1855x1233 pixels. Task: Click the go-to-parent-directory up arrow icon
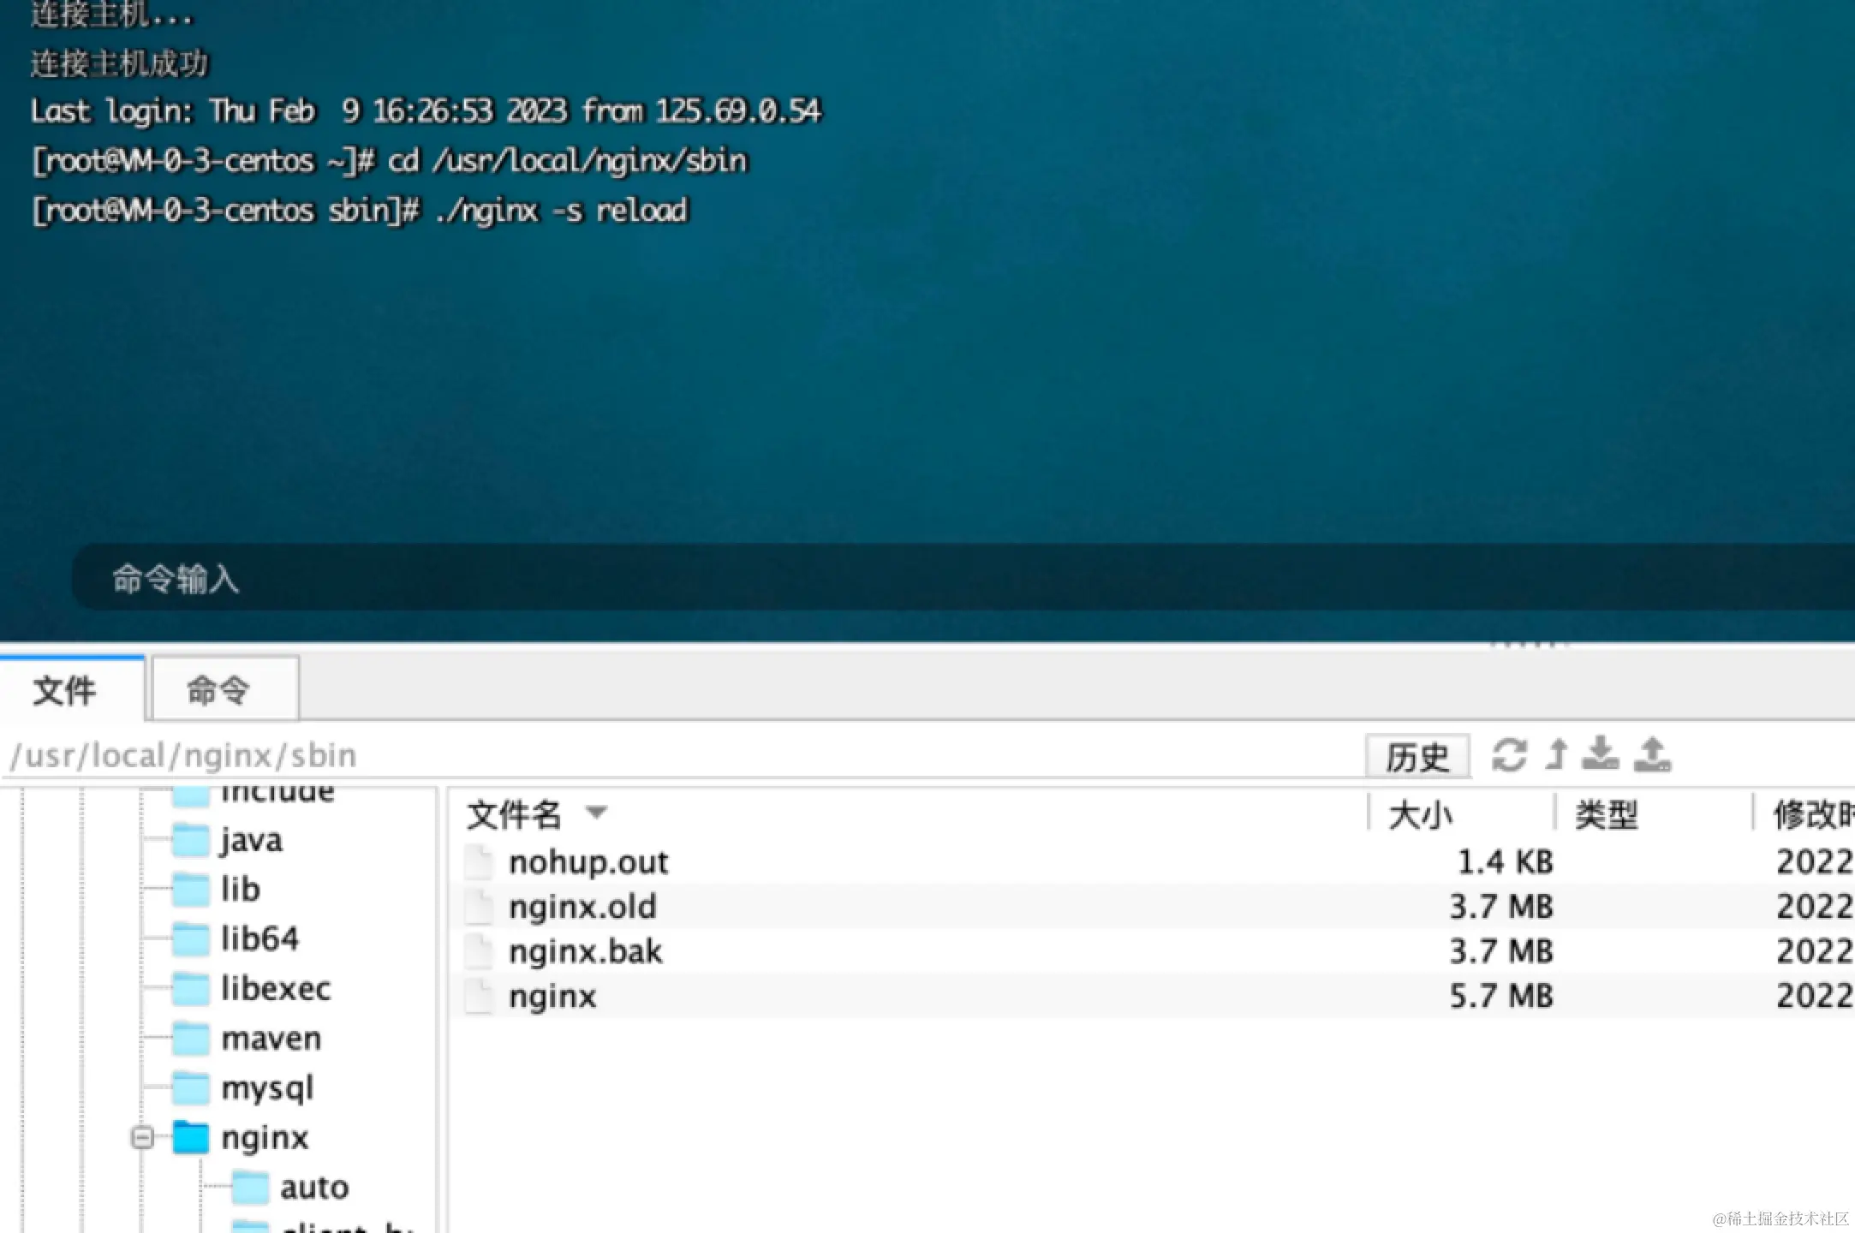click(1557, 755)
